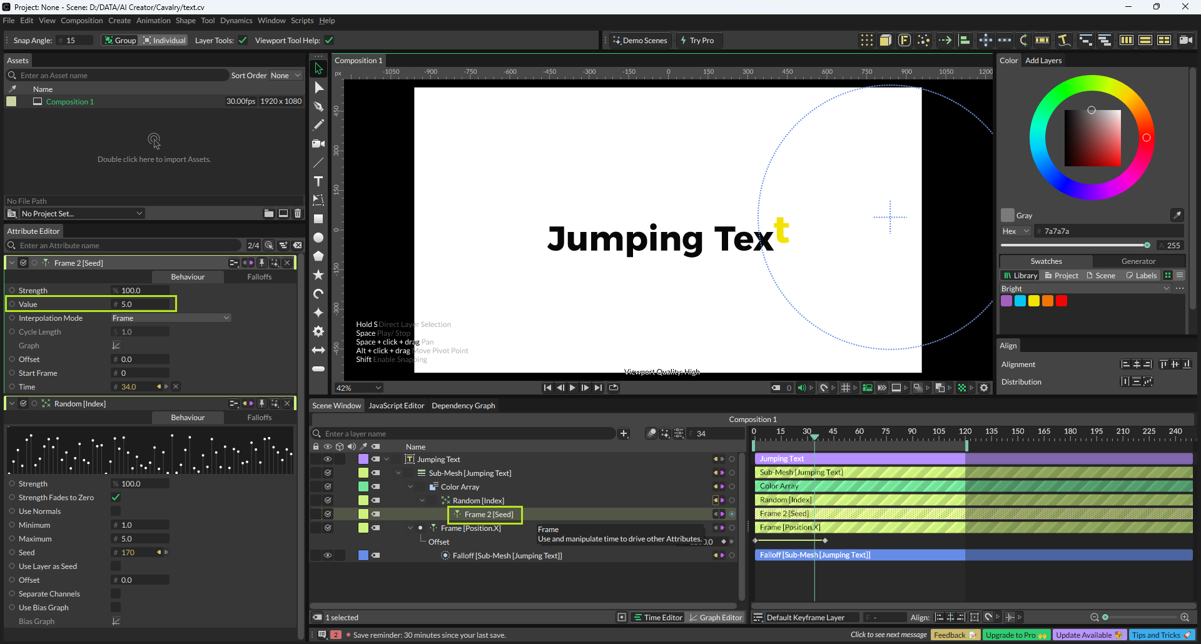Viewport: 1201px width, 644px height.
Task: Open the Animation menu
Action: (153, 21)
